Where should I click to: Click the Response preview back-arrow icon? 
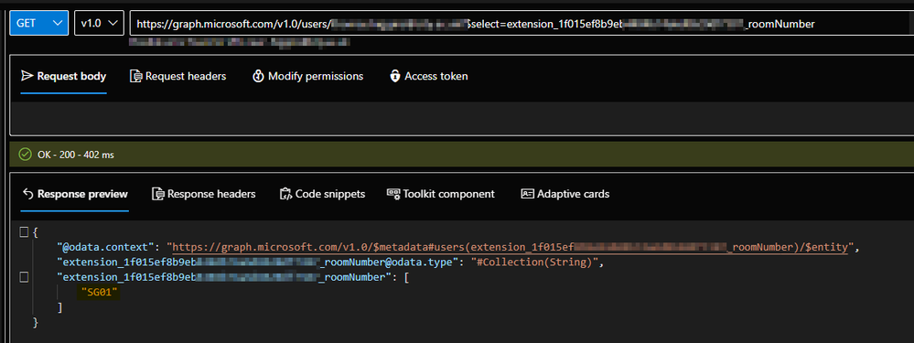pos(27,194)
